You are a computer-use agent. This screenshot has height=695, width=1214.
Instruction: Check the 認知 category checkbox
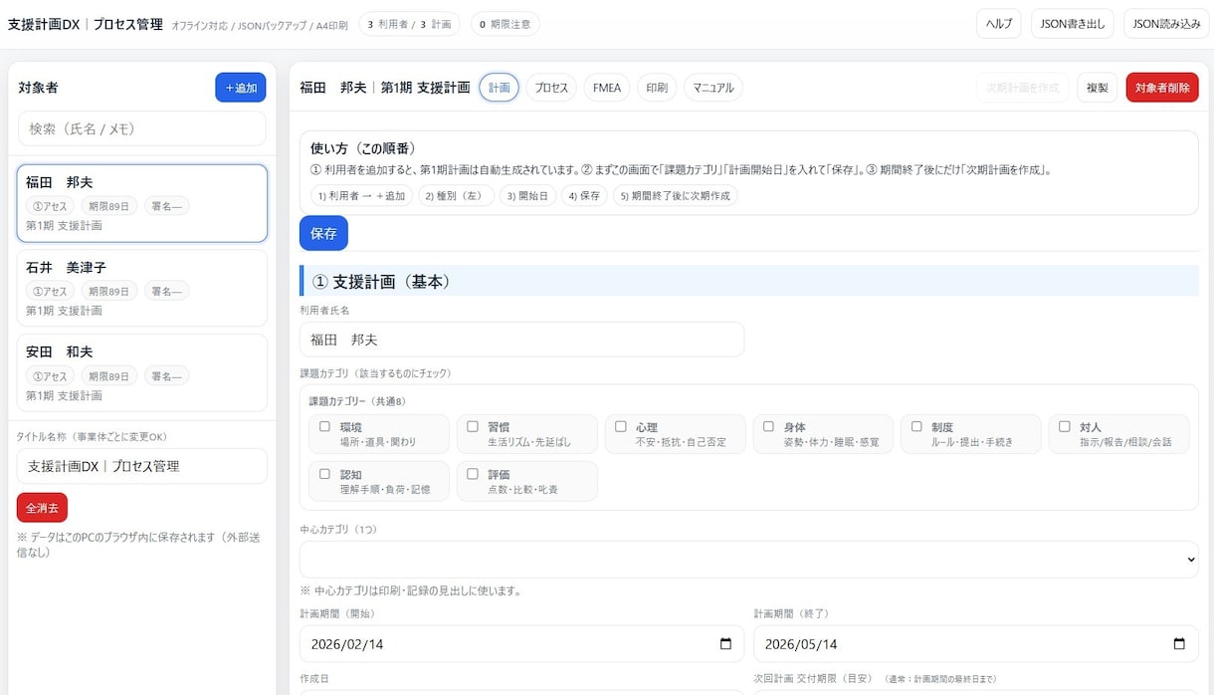[x=324, y=474]
